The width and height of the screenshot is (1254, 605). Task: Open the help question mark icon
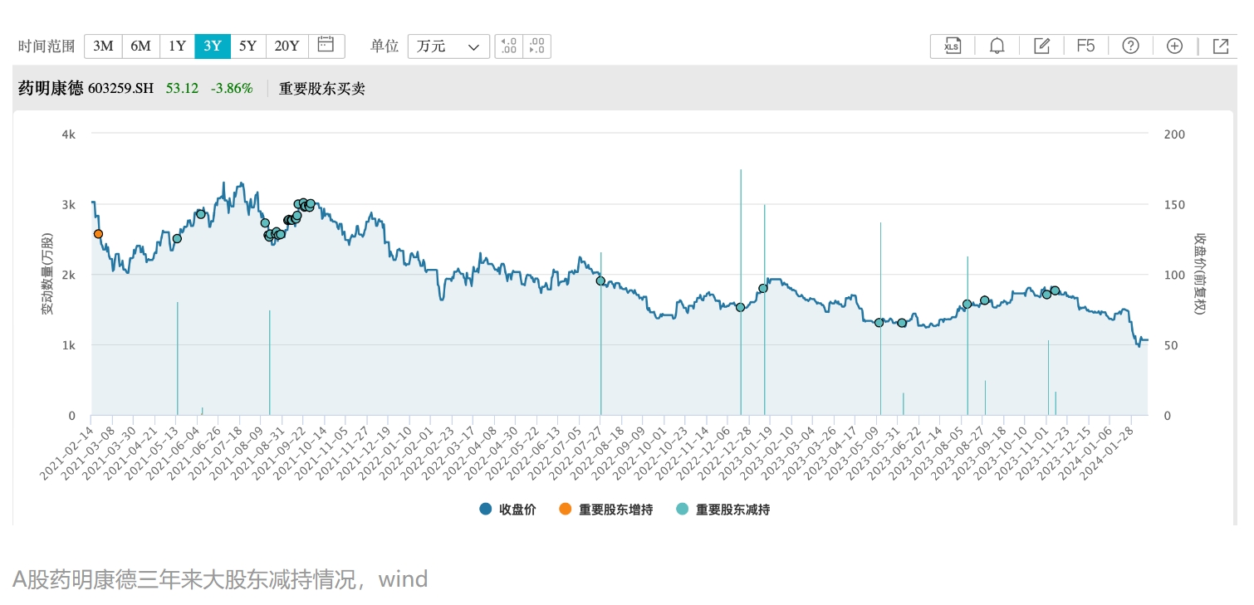click(1130, 46)
